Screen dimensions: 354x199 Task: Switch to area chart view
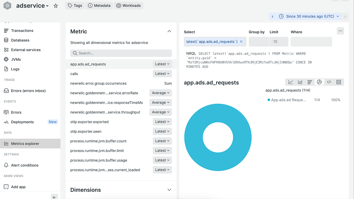coord(300,82)
